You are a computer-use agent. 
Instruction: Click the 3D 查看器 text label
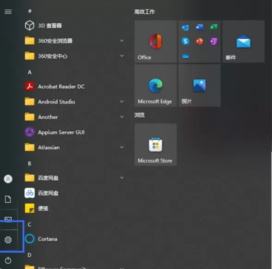(x=50, y=25)
